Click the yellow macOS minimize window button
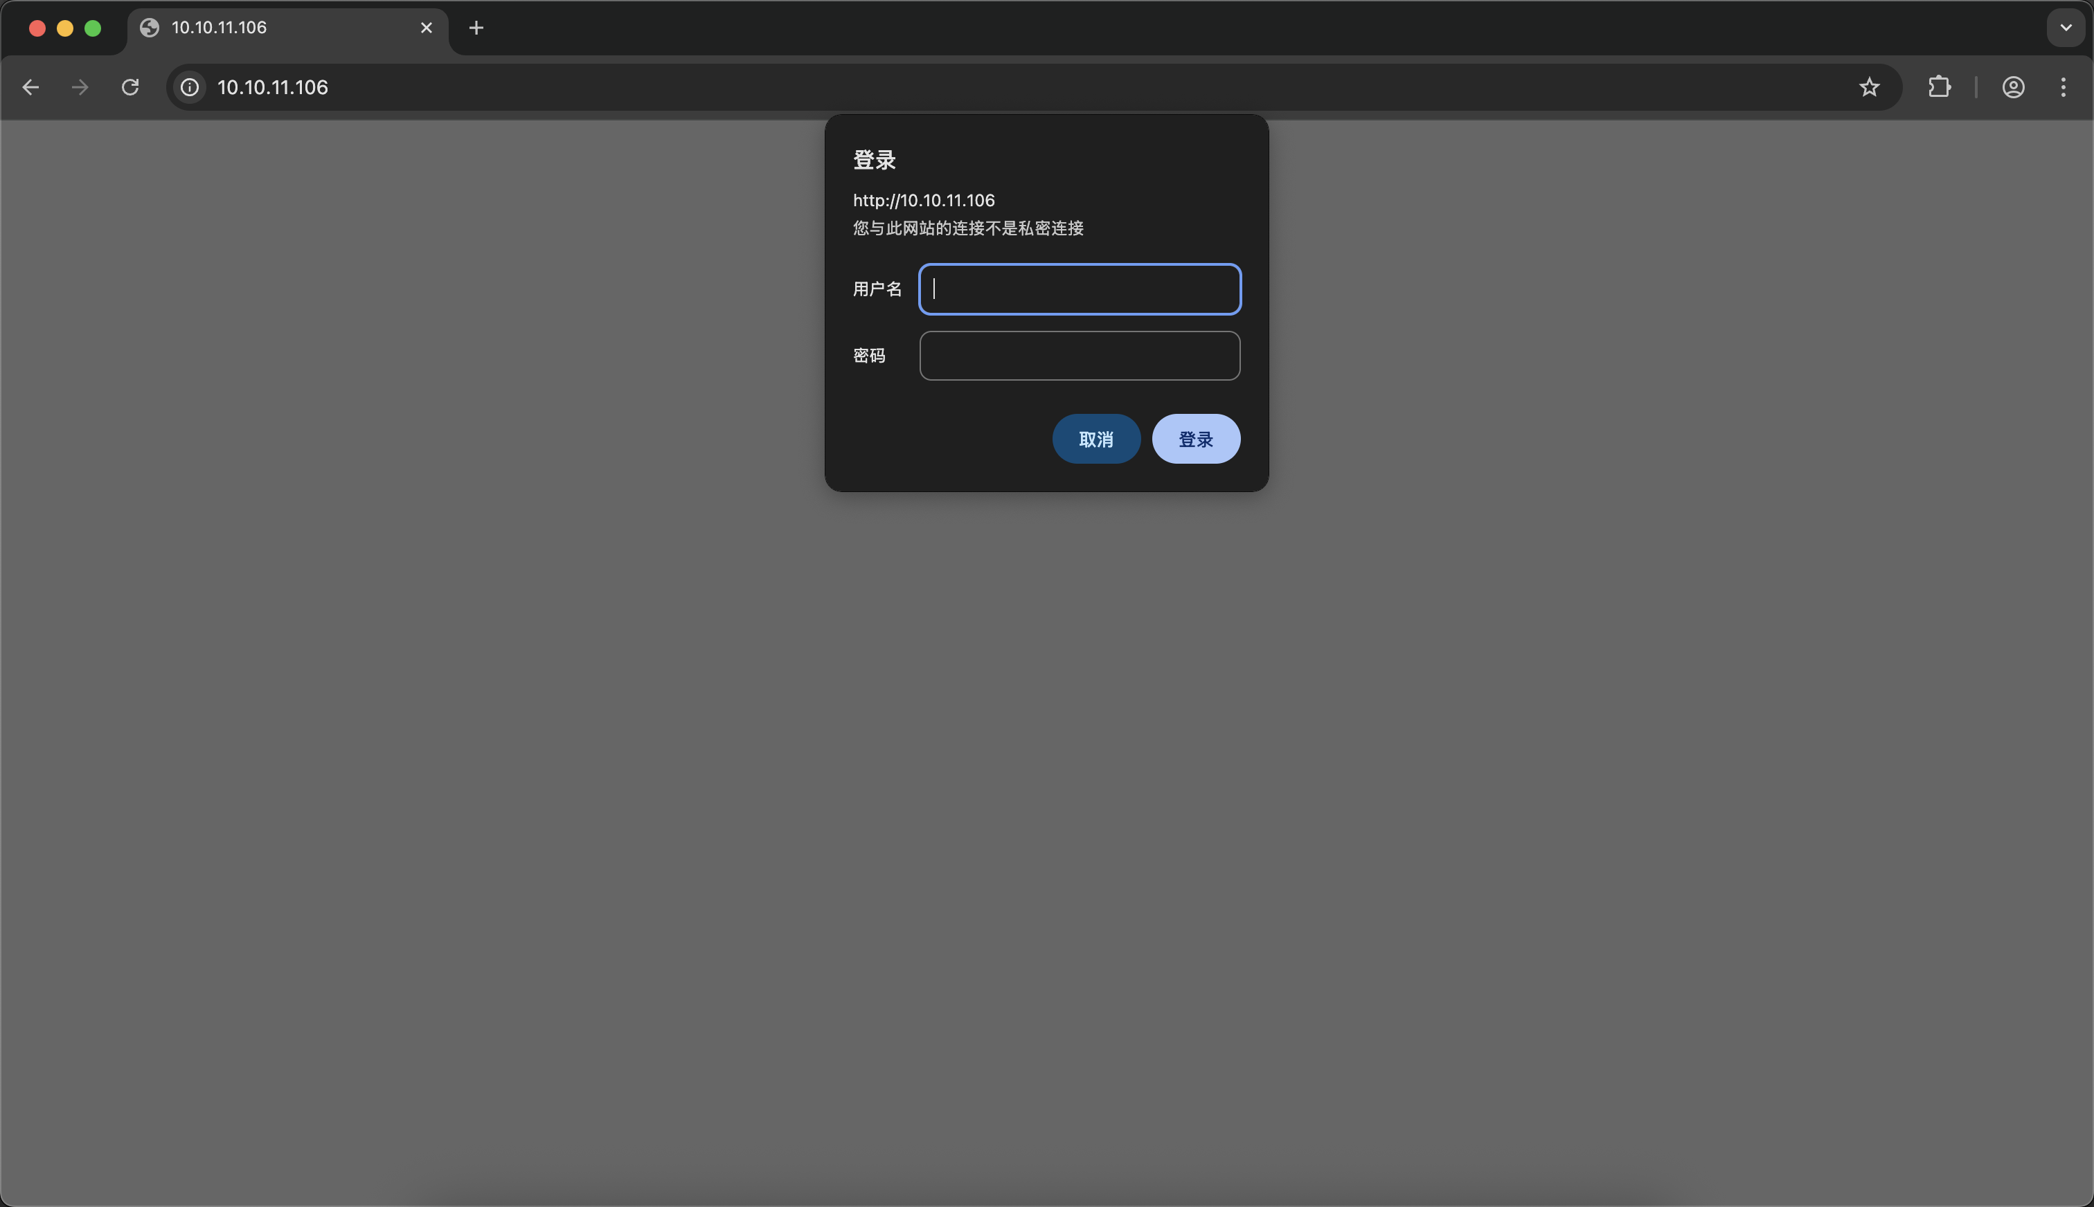This screenshot has width=2094, height=1207. point(64,28)
